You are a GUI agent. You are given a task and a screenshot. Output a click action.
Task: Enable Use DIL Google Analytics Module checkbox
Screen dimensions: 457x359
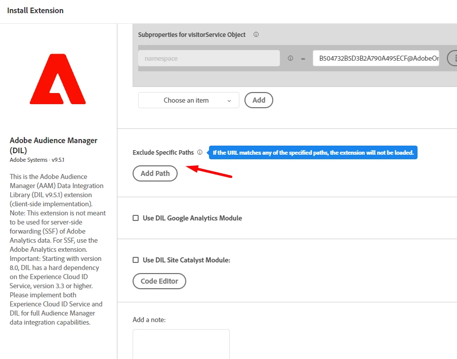tap(136, 218)
